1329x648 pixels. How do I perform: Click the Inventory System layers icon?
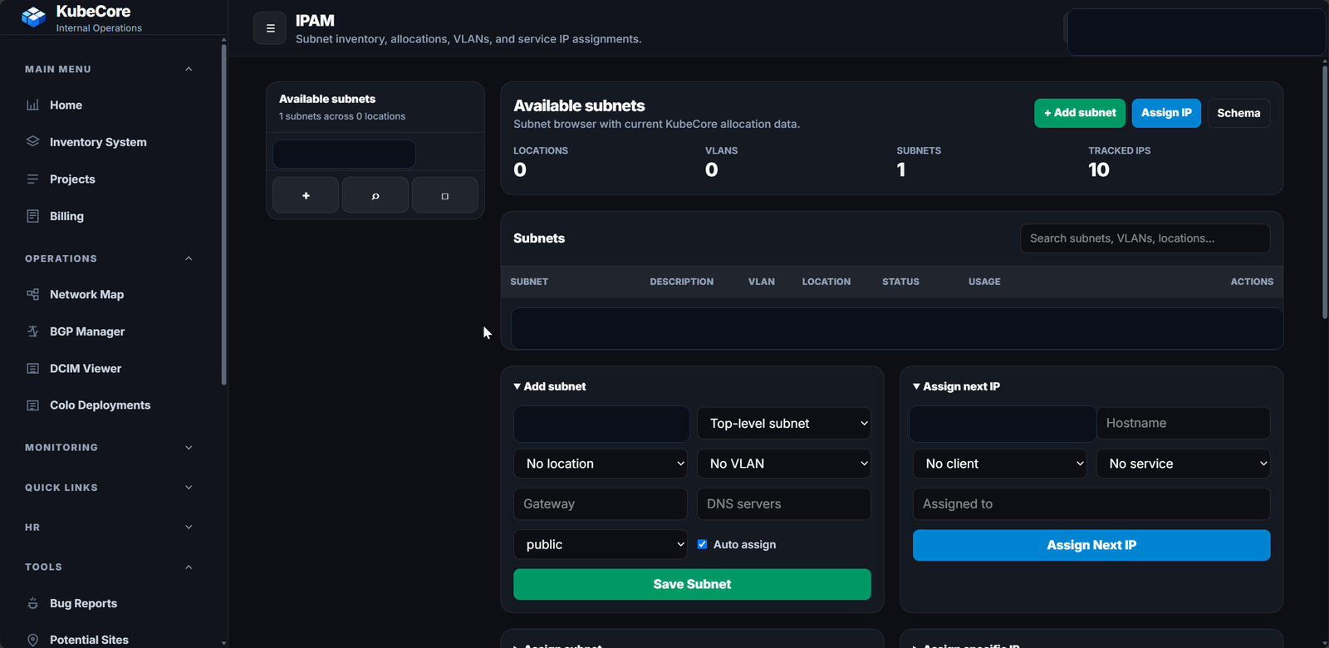tap(33, 142)
